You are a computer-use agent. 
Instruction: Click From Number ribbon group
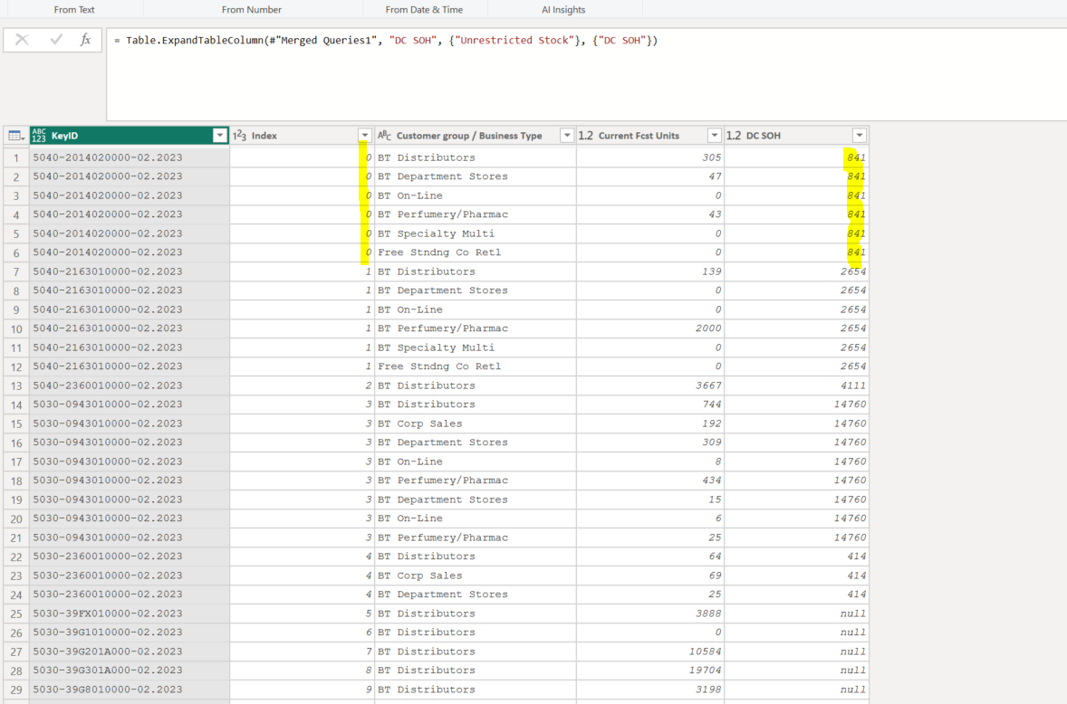[x=251, y=10]
